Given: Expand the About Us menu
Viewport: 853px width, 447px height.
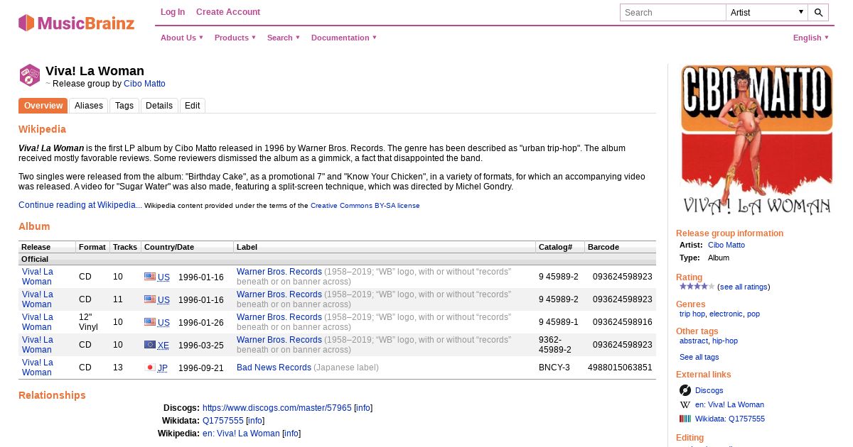Looking at the screenshot, I should [x=182, y=38].
